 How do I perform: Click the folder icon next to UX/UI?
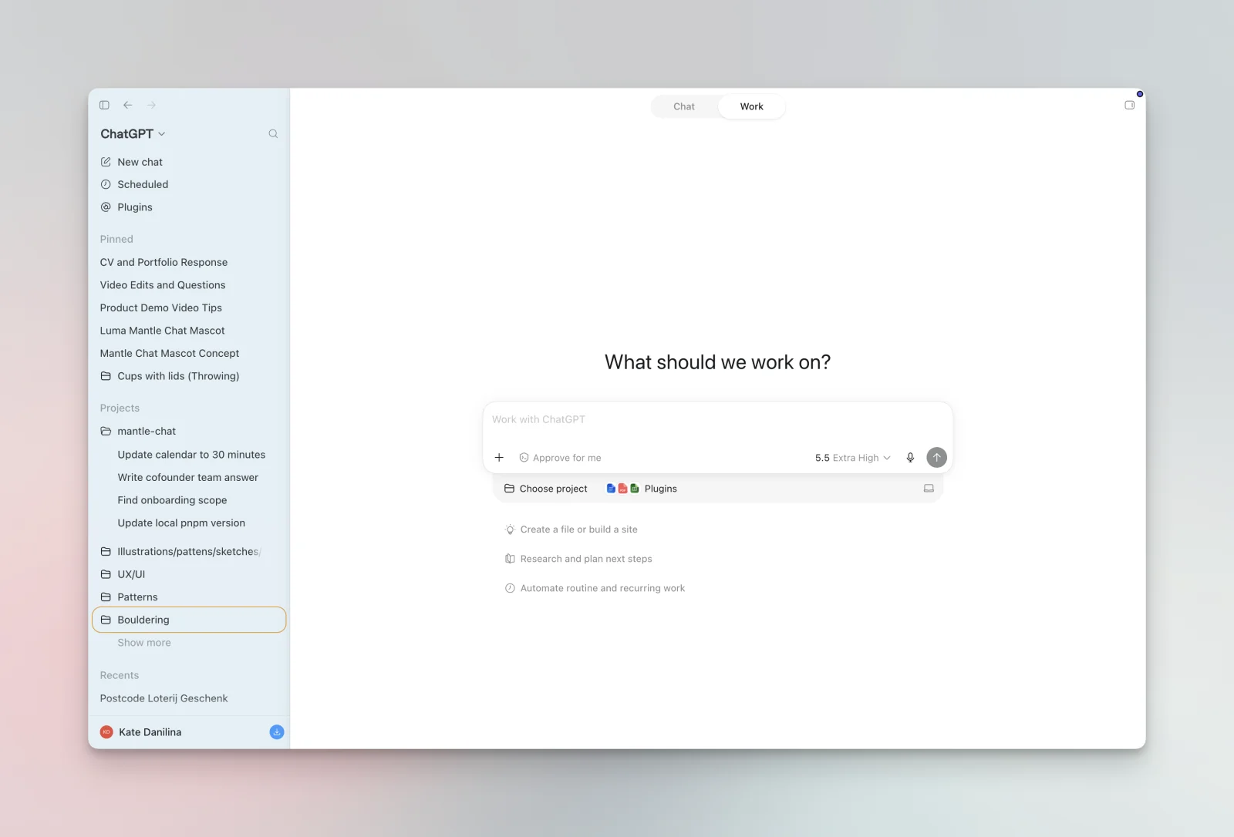[x=106, y=574]
